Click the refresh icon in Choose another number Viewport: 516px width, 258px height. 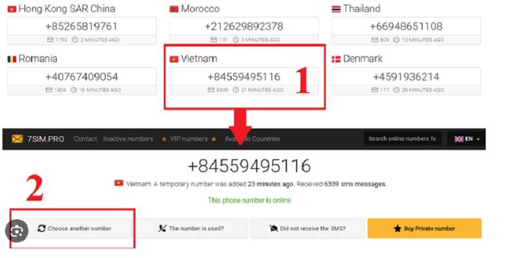(41, 228)
